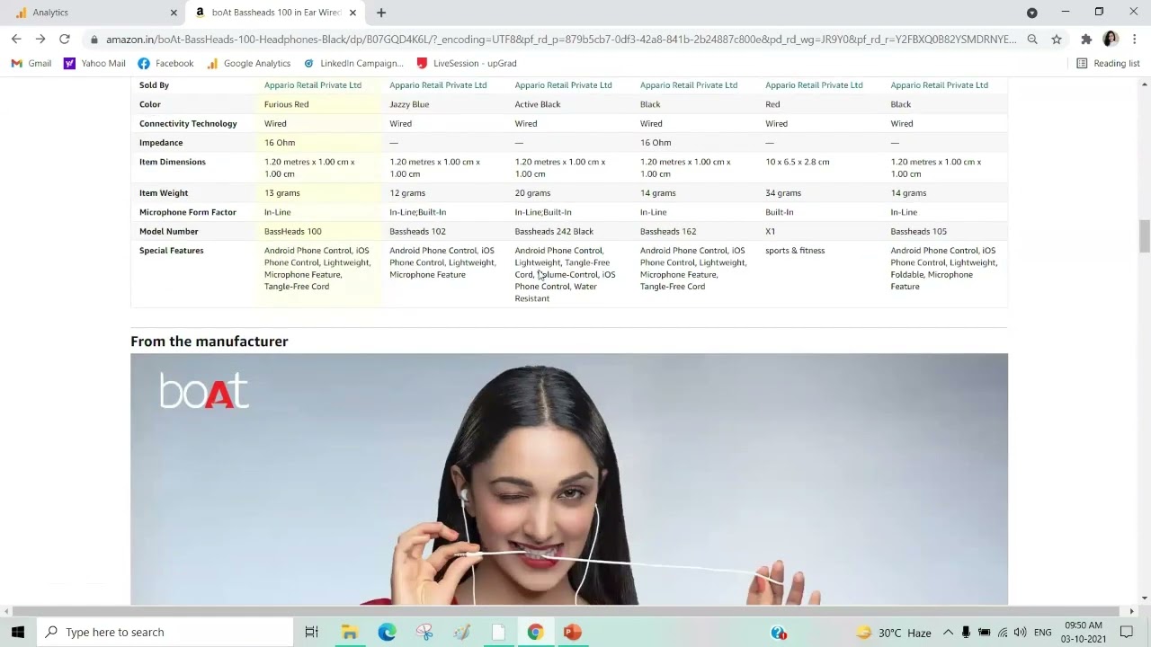
Task: Show hidden system tray icons
Action: [948, 632]
